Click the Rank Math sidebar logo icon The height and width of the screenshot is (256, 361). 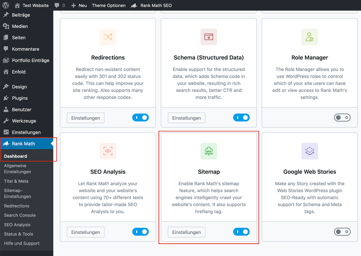pos(6,144)
